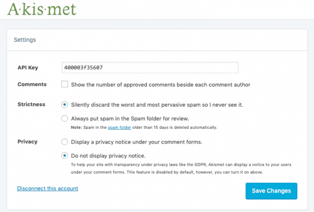Viewport: 314px width, 212px height.
Task: Click the Privacy section label
Action: click(27, 142)
